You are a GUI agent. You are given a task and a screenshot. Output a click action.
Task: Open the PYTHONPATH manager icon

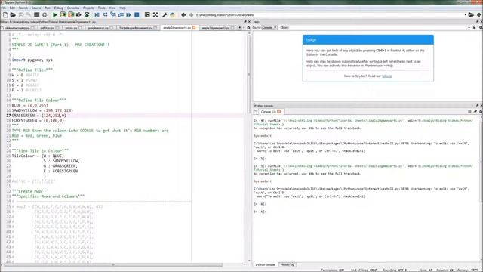[x=172, y=15]
